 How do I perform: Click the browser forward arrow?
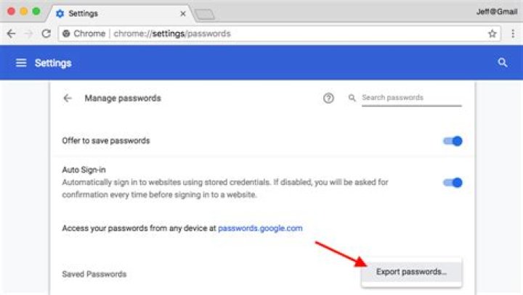pos(28,33)
